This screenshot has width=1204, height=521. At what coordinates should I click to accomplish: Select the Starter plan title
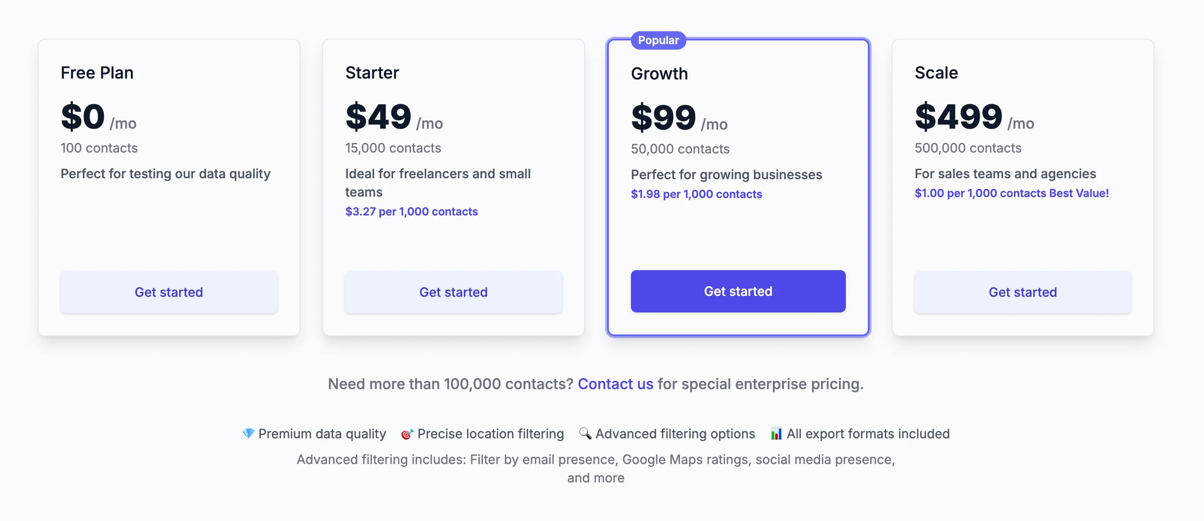371,73
